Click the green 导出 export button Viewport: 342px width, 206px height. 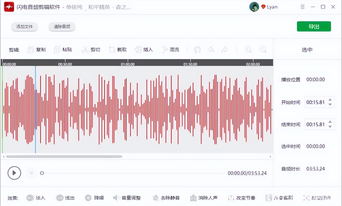click(314, 26)
